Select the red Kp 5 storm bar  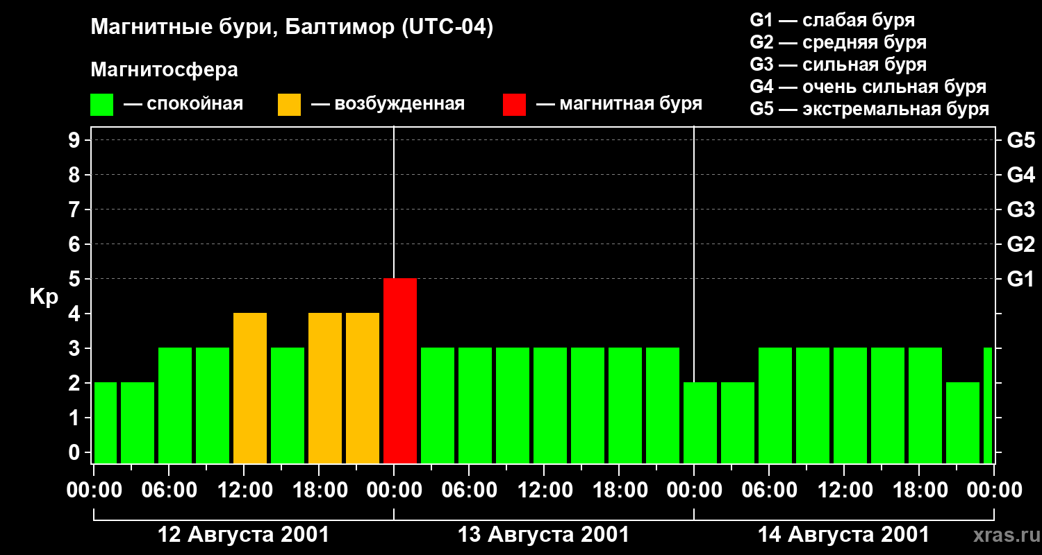pyautogui.click(x=400, y=370)
